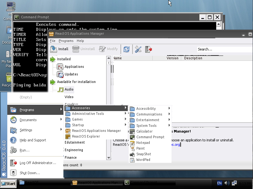Screen dimensions: 253x189
Task: Expand the Administrative Tools submenu
Action: click(x=88, y=114)
